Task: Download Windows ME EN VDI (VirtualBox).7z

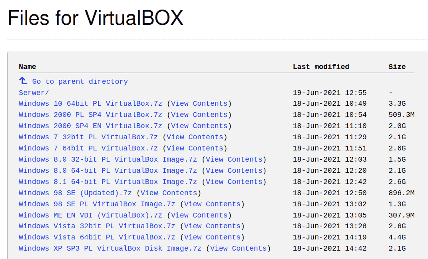Action: [90, 216]
